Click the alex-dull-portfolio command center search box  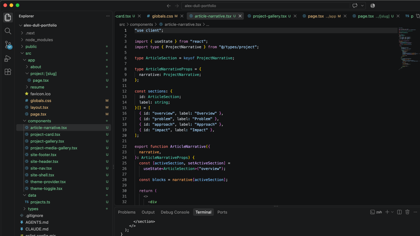[x=266, y=6]
